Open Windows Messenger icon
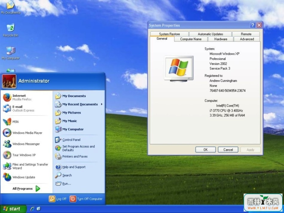The height and width of the screenshot is (213, 284). pos(7,144)
